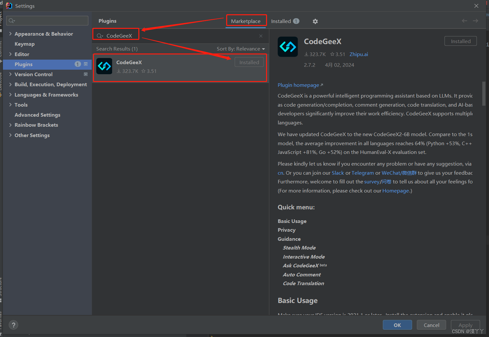Switch to the Installed tab
The image size is (489, 337).
point(285,21)
